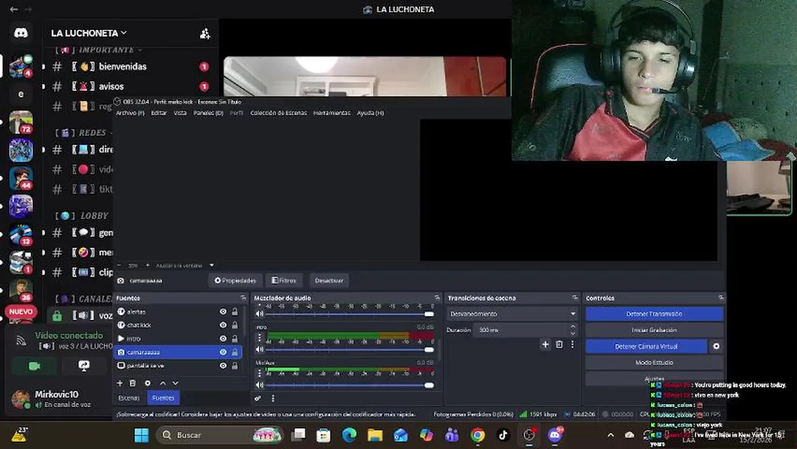Collapse the IMPORTANTE channel category
Screen dimensions: 797x449
coord(106,50)
